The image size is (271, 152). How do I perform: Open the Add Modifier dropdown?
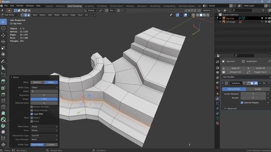pyautogui.click(x=246, y=77)
